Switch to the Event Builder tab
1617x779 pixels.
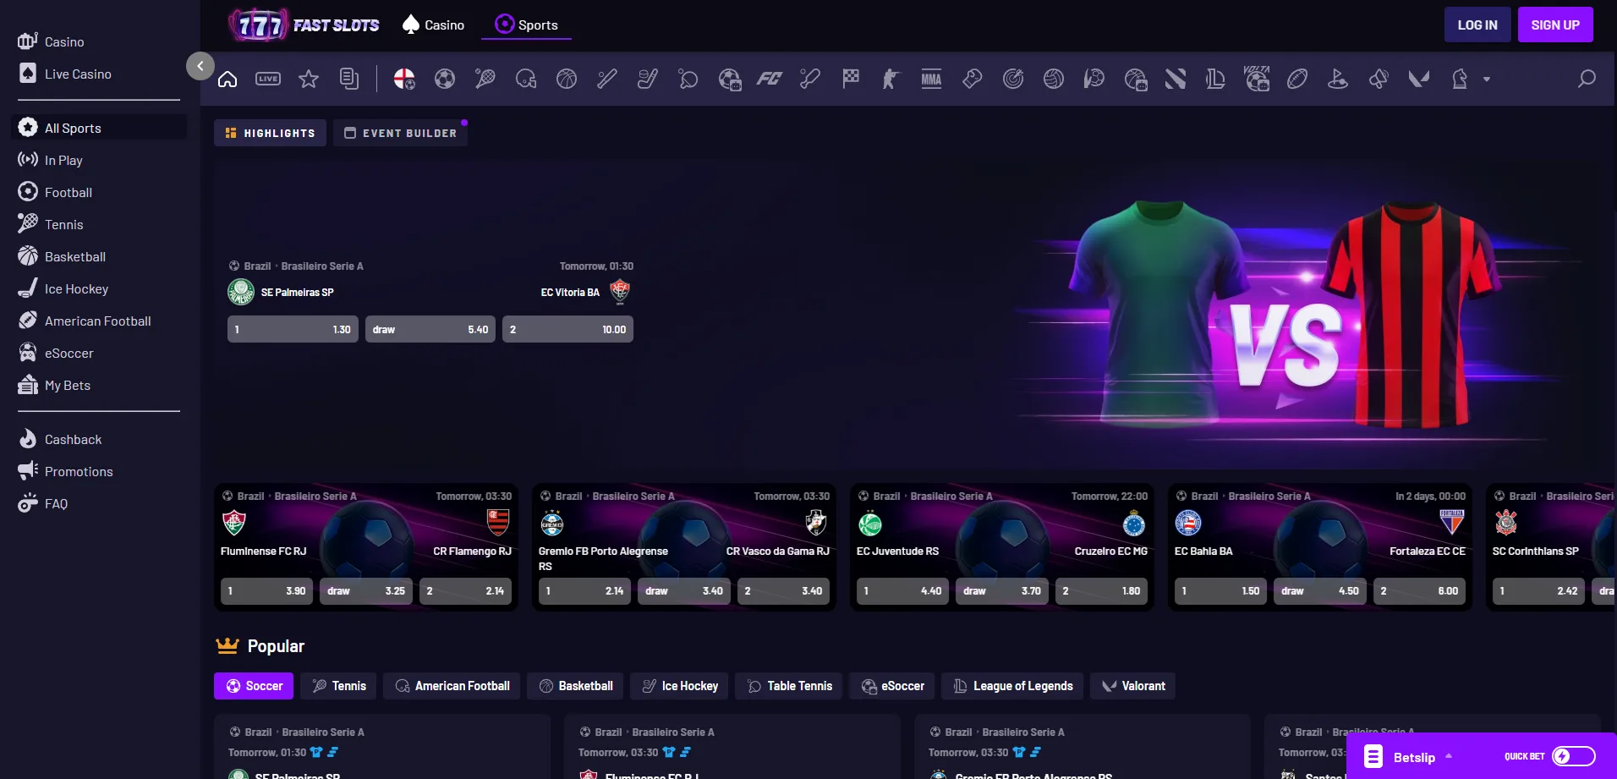pyautogui.click(x=400, y=133)
